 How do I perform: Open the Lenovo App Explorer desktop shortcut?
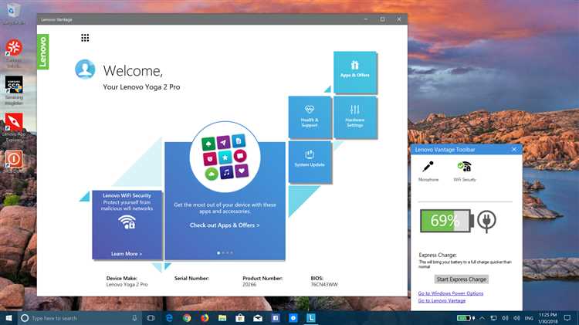point(14,127)
